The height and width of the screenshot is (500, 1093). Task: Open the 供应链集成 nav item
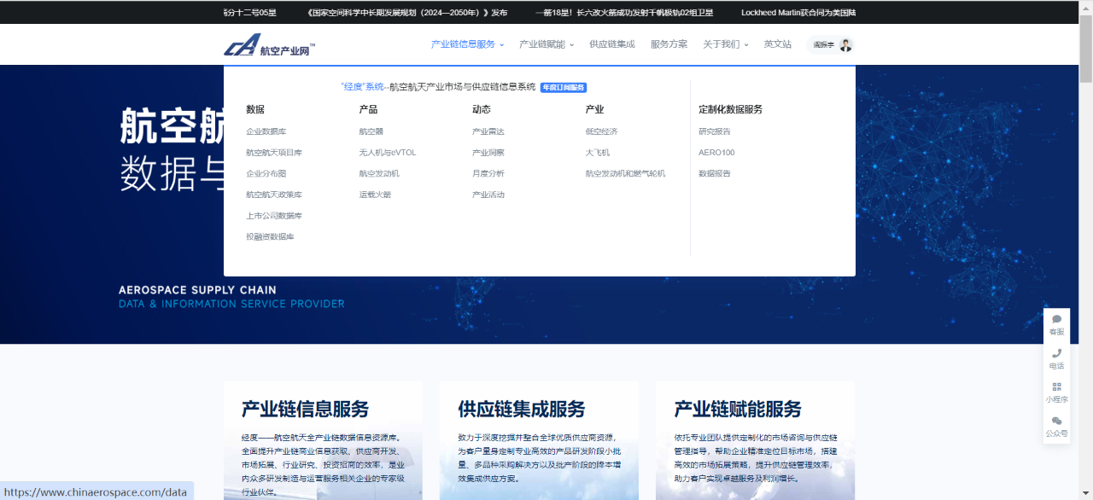pos(611,44)
